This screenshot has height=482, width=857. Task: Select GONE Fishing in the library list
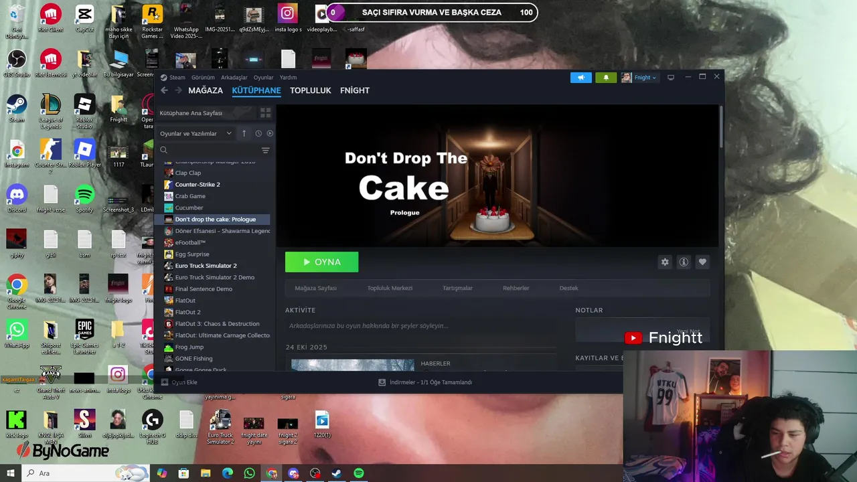tap(193, 359)
